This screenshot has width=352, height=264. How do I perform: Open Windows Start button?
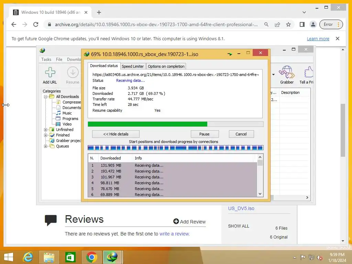(9, 257)
